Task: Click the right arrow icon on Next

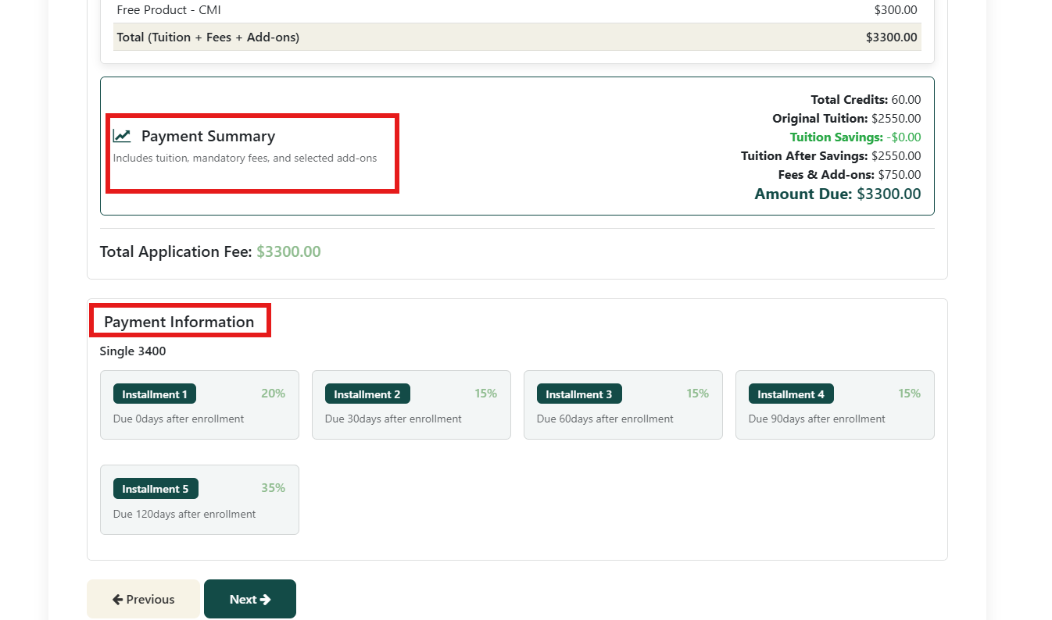Action: 266,600
